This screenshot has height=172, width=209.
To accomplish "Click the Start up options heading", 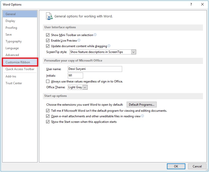I will [56, 96].
